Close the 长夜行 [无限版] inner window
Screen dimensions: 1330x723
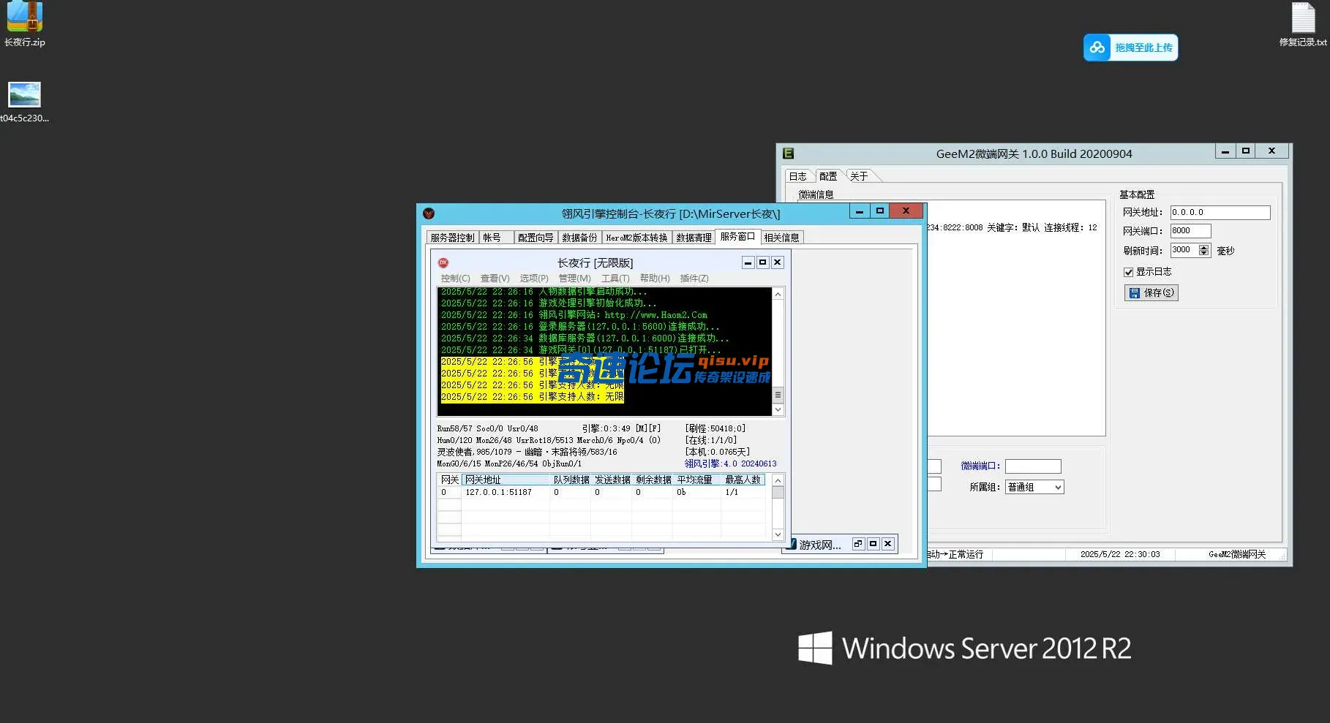778,262
